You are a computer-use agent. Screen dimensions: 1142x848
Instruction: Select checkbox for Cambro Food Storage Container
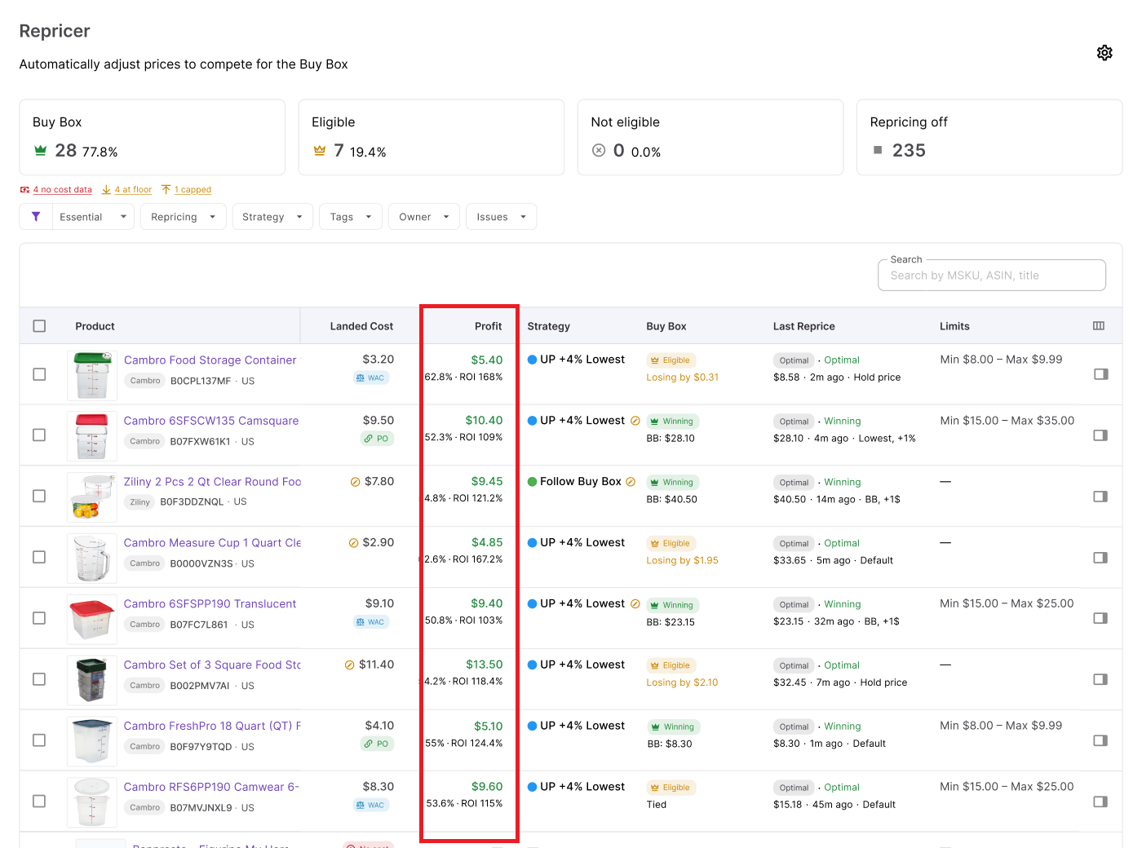39,374
